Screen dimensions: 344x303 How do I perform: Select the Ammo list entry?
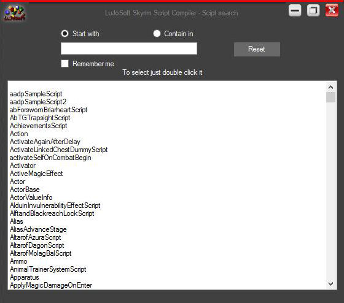coord(18,261)
